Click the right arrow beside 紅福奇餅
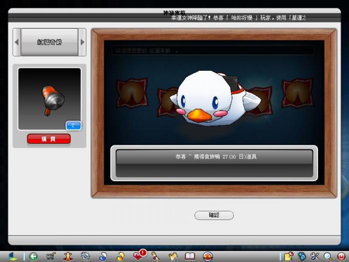This screenshot has height=262, width=349. [82, 42]
